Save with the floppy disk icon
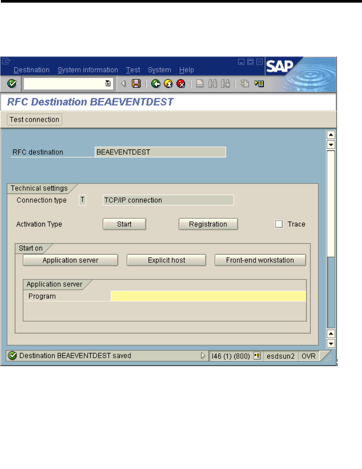 click(x=136, y=83)
